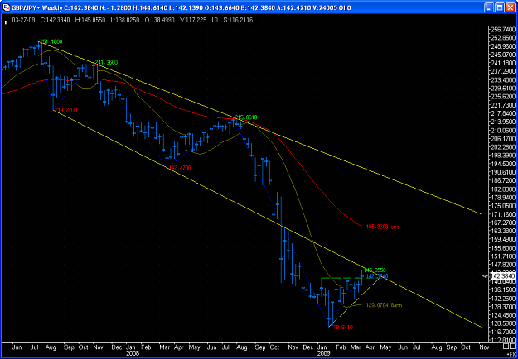
Task: Click the 210.0600 price axis label
Action: 504,130
